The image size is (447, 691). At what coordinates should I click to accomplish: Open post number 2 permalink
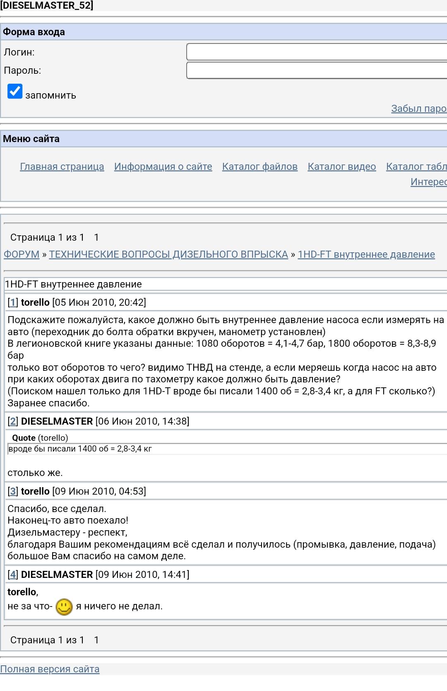pos(13,421)
